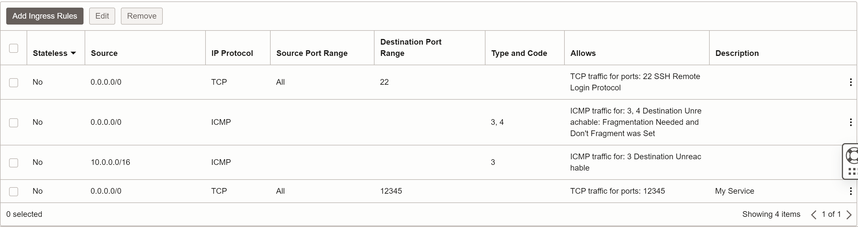
Task: Select all rules with header checkbox
Action: 14,48
